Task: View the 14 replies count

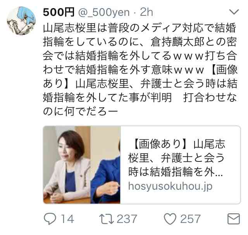Action: tap(67, 219)
